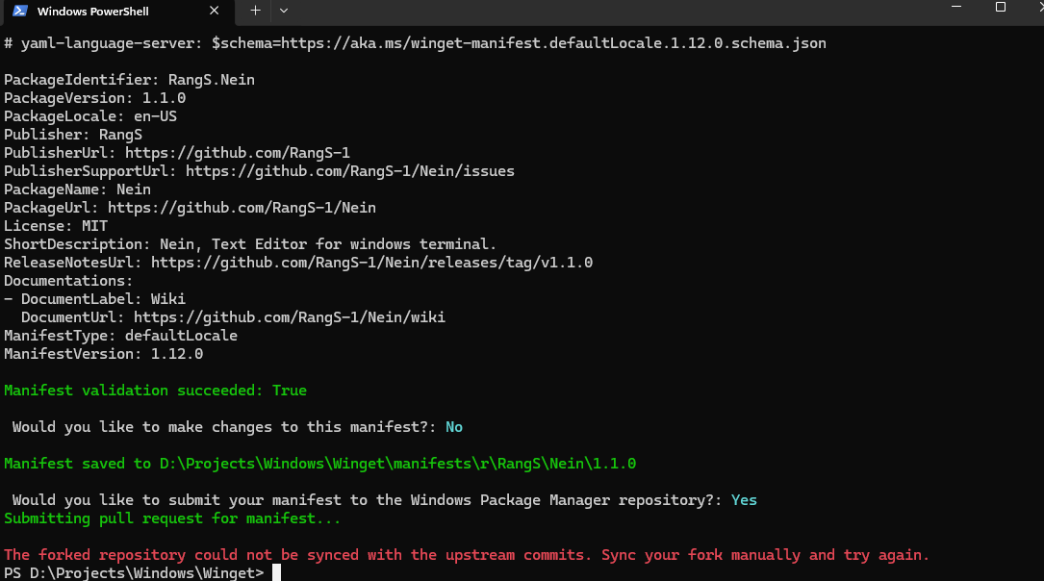Viewport: 1044px width, 581px height.
Task: Minimize the terminal window
Action: pyautogui.click(x=956, y=7)
